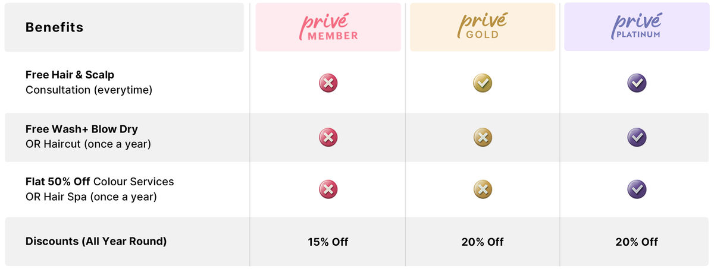714x269 pixels.
Task: Click the Privé Platinum logo header
Action: coord(637,27)
